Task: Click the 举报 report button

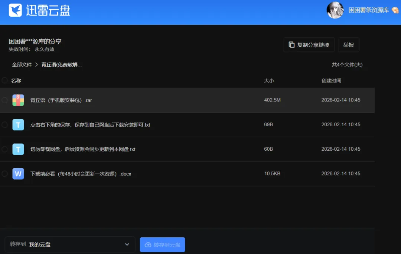Action: [x=349, y=45]
